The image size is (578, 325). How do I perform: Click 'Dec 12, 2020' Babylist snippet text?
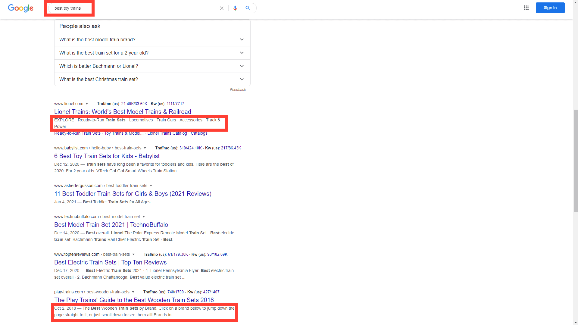pos(67,164)
